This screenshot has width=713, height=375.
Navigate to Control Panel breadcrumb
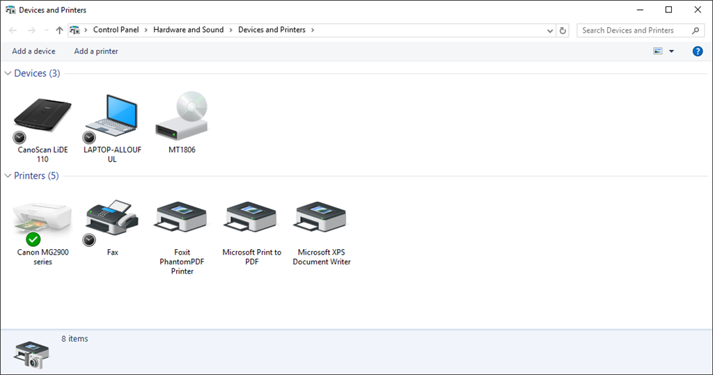116,29
